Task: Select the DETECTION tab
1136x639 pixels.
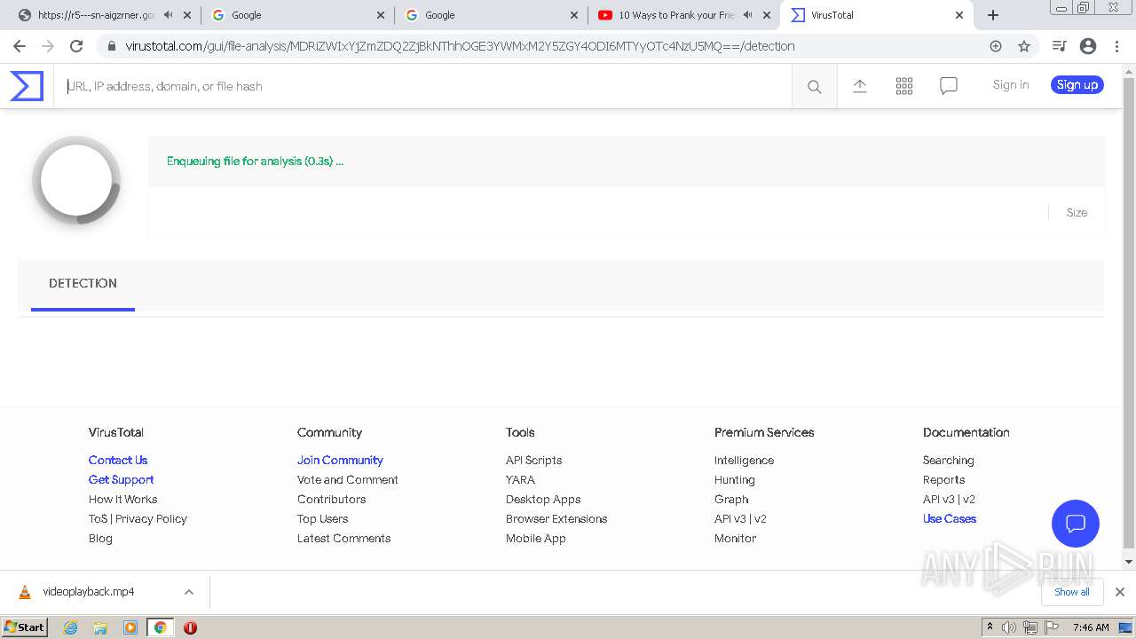Action: 83,284
